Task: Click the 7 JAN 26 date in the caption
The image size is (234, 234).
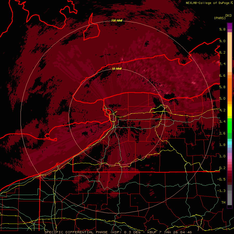Action: pyautogui.click(x=168, y=232)
